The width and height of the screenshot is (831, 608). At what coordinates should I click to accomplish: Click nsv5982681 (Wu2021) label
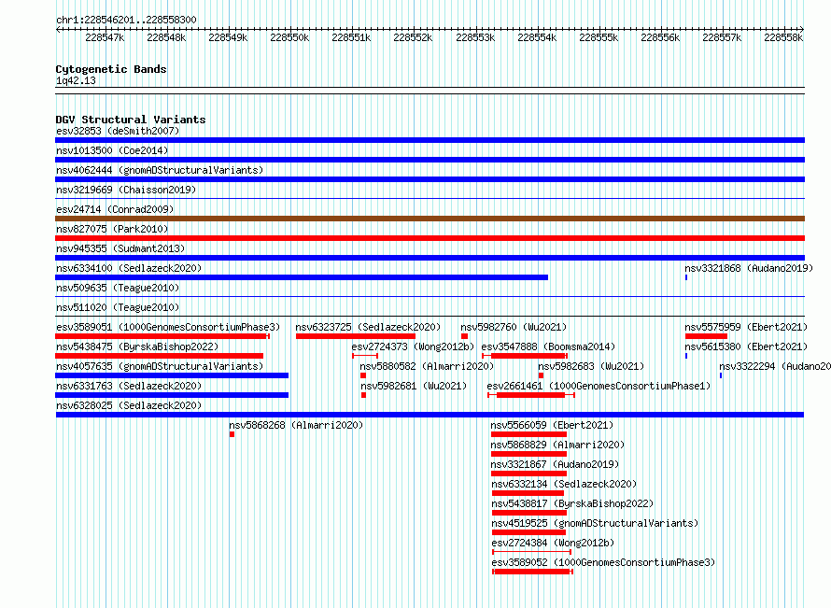click(414, 386)
